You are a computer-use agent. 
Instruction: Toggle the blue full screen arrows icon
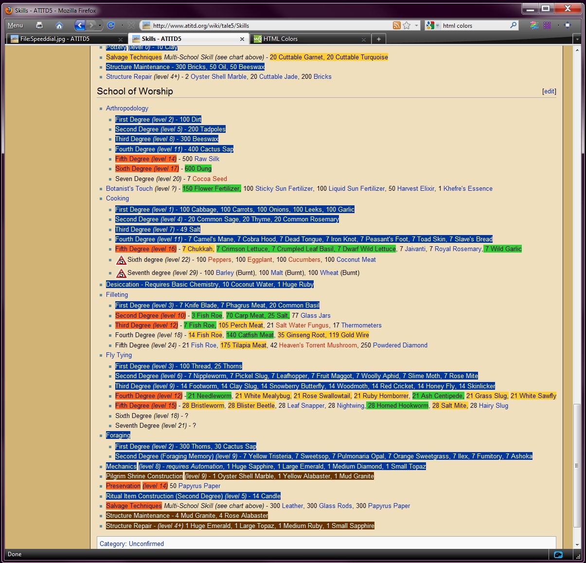click(x=567, y=25)
